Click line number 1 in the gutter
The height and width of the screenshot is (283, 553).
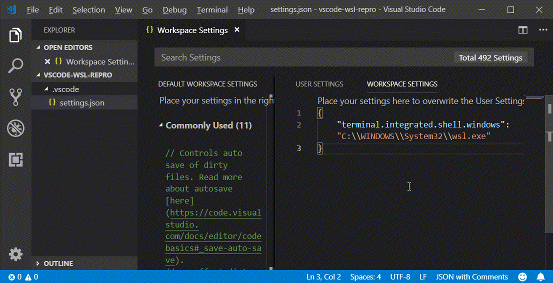pyautogui.click(x=298, y=113)
